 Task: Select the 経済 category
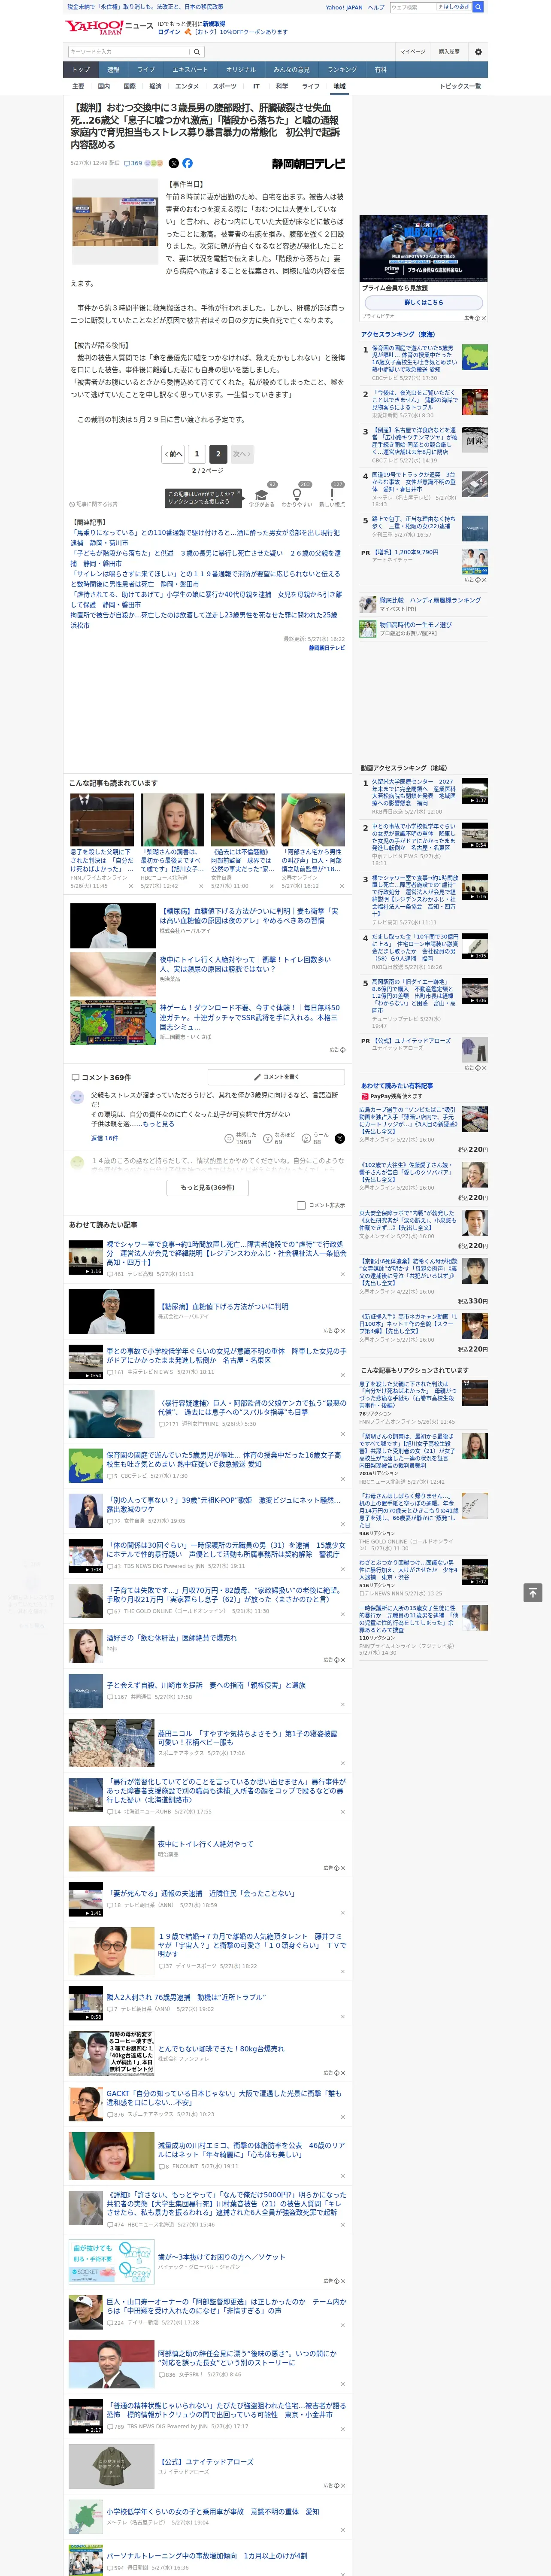click(x=155, y=86)
